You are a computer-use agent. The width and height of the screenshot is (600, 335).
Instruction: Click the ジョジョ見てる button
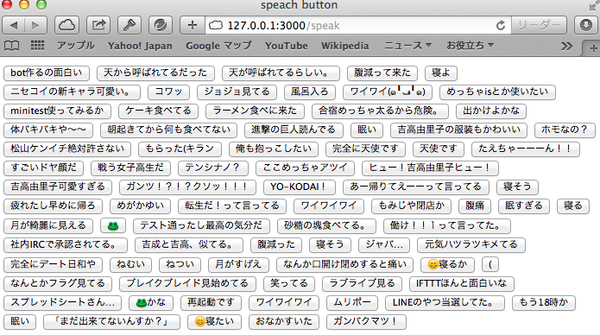237,92
